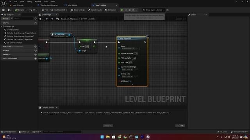This screenshot has height=140, width=250.
Task: Open the Cmd dropdown
Action: [37, 132]
